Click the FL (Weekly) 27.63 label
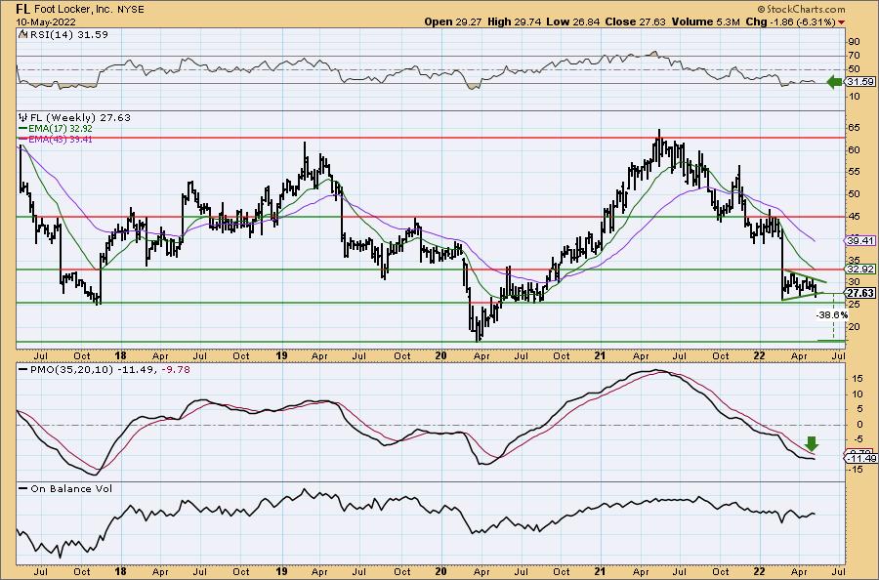 tap(80, 118)
